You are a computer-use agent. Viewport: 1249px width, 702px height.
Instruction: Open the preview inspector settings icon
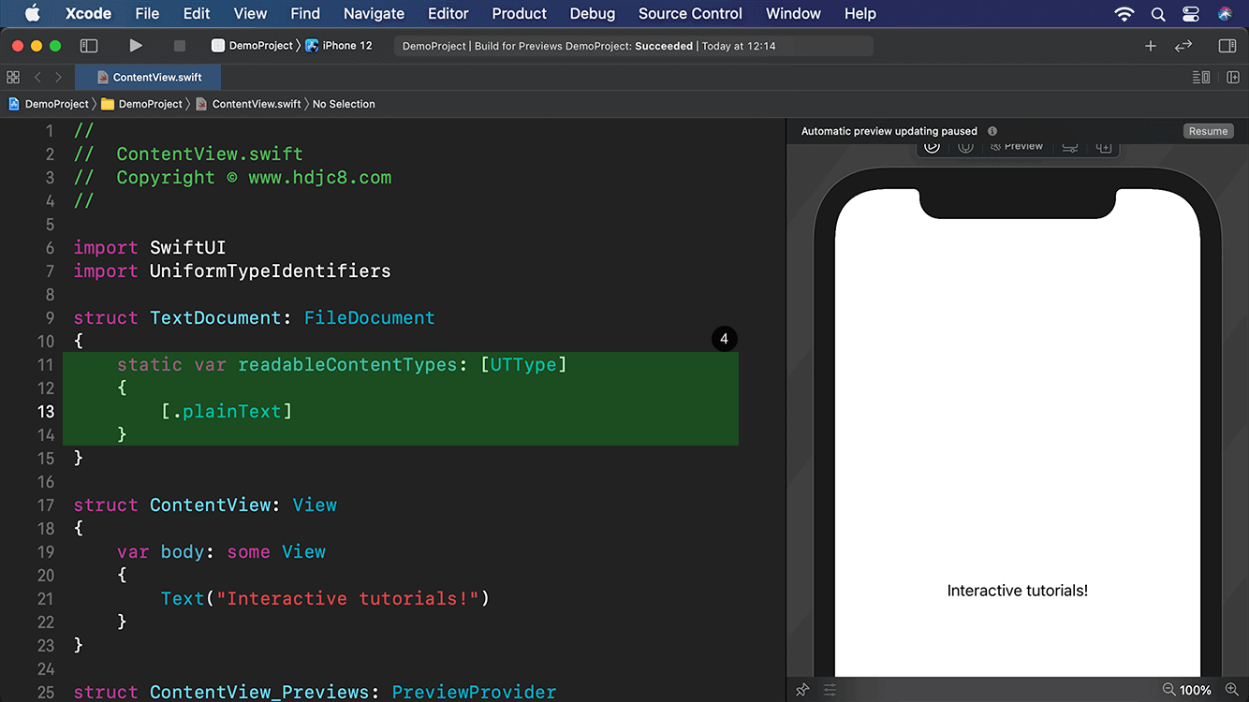pos(1070,147)
